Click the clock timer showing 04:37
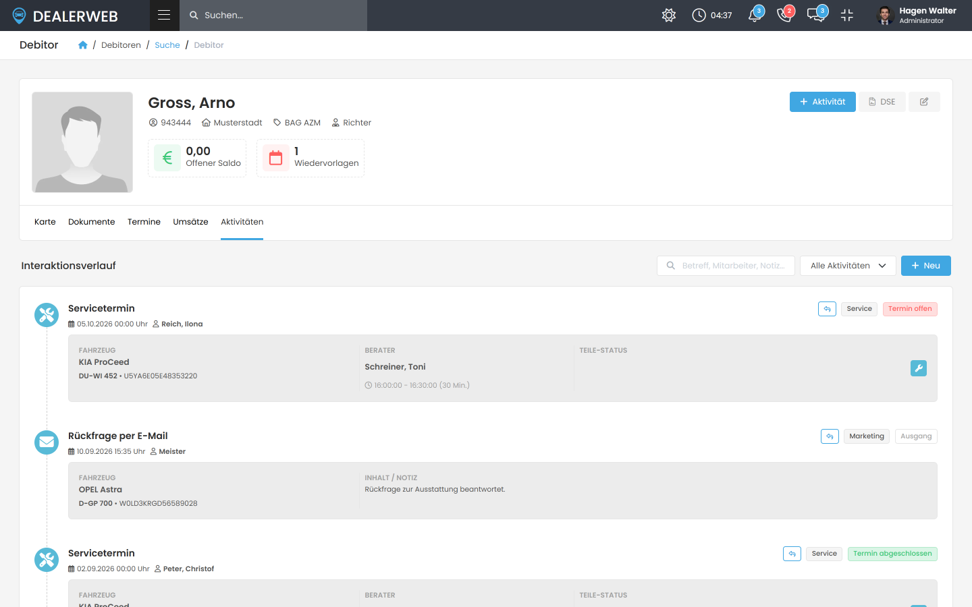Viewport: 972px width, 607px height. point(712,15)
